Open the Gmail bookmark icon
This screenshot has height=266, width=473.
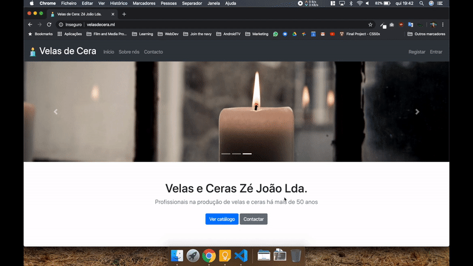[323, 34]
